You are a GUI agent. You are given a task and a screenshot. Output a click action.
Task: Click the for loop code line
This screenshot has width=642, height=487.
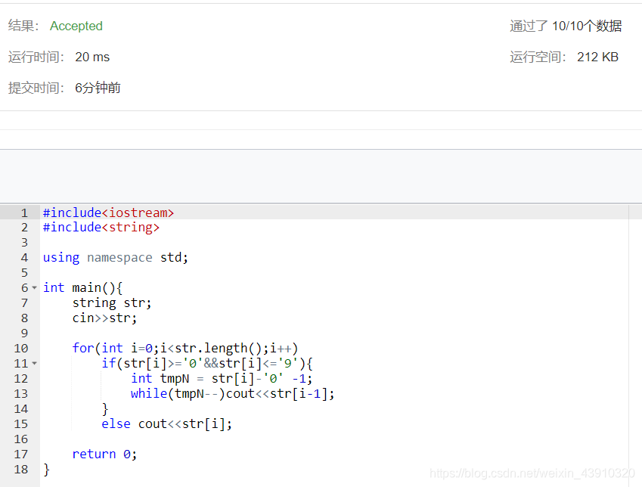click(x=185, y=349)
